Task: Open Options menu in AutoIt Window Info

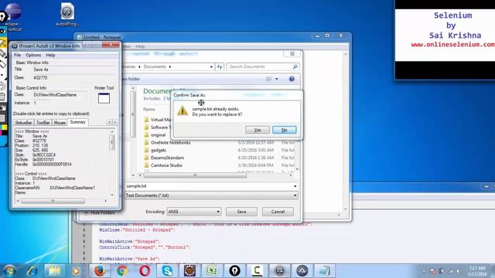Action: (33, 55)
